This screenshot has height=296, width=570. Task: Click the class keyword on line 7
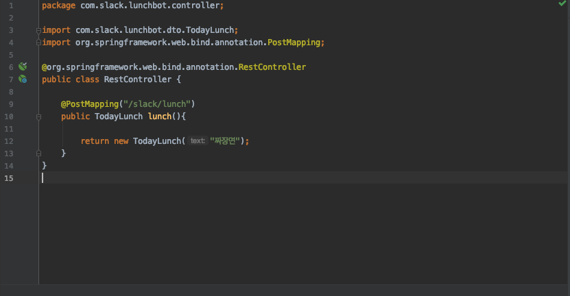point(87,79)
